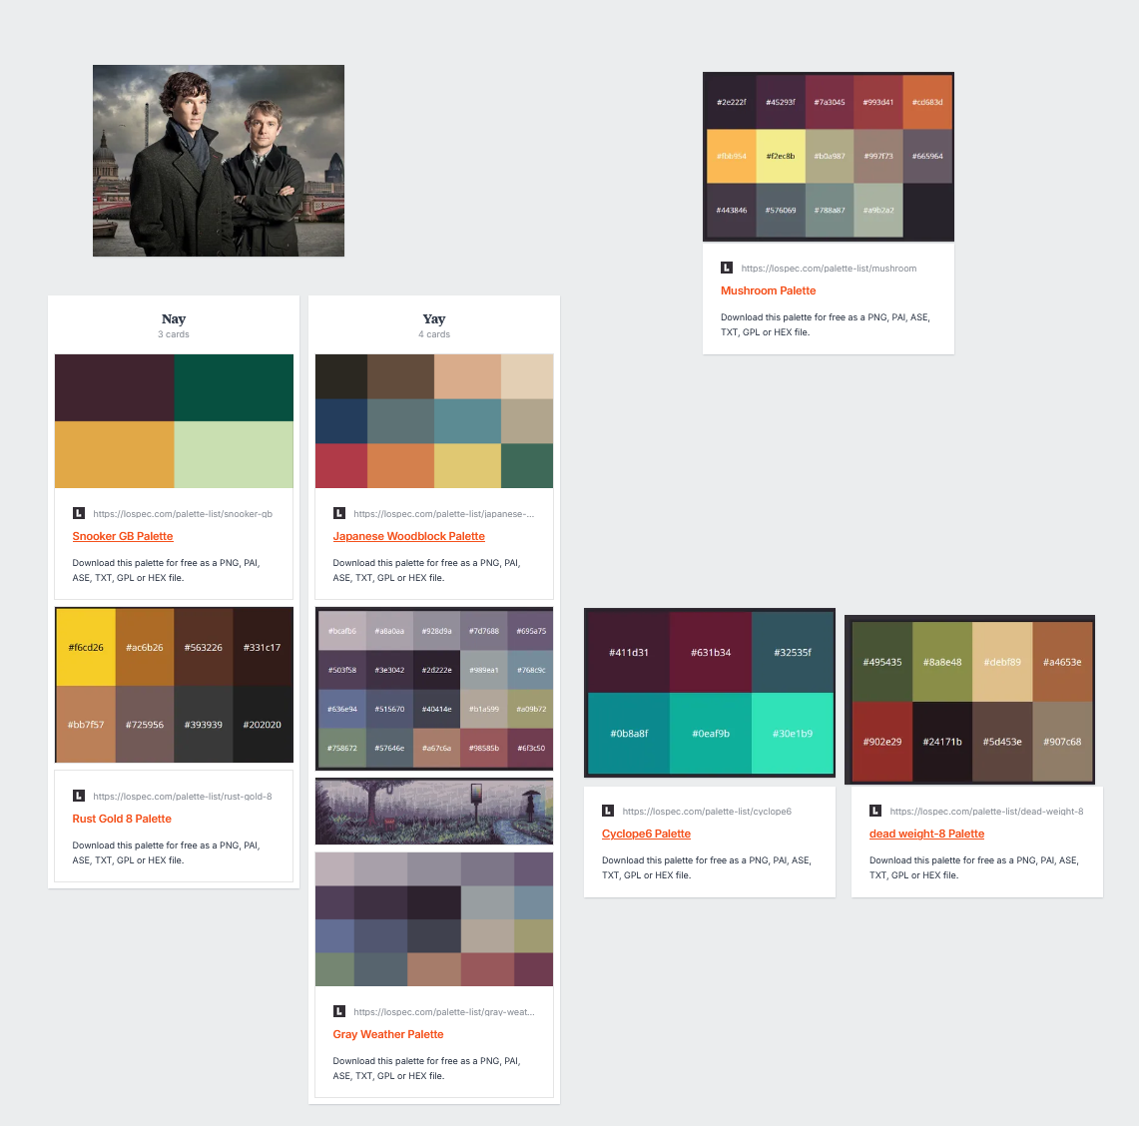Pick the #411d31 swatch in Cyclope6
The image size is (1139, 1126).
629,653
